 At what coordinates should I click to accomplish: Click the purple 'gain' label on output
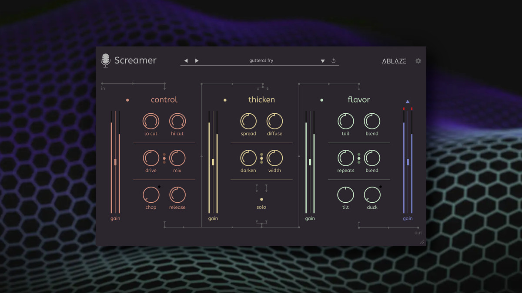[x=408, y=219]
